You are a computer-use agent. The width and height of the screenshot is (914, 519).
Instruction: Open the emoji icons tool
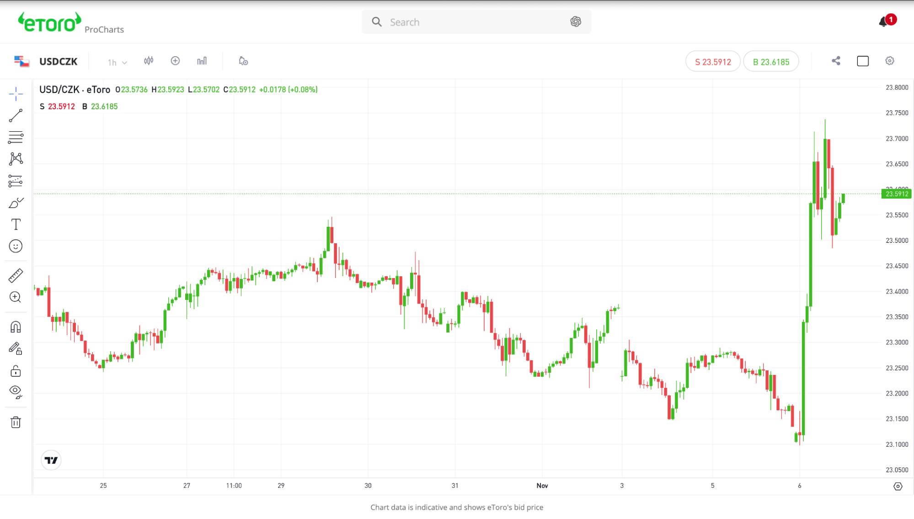[x=16, y=246]
